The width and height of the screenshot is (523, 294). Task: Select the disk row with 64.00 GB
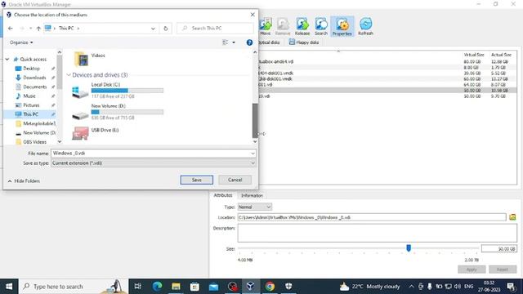tap(387, 85)
